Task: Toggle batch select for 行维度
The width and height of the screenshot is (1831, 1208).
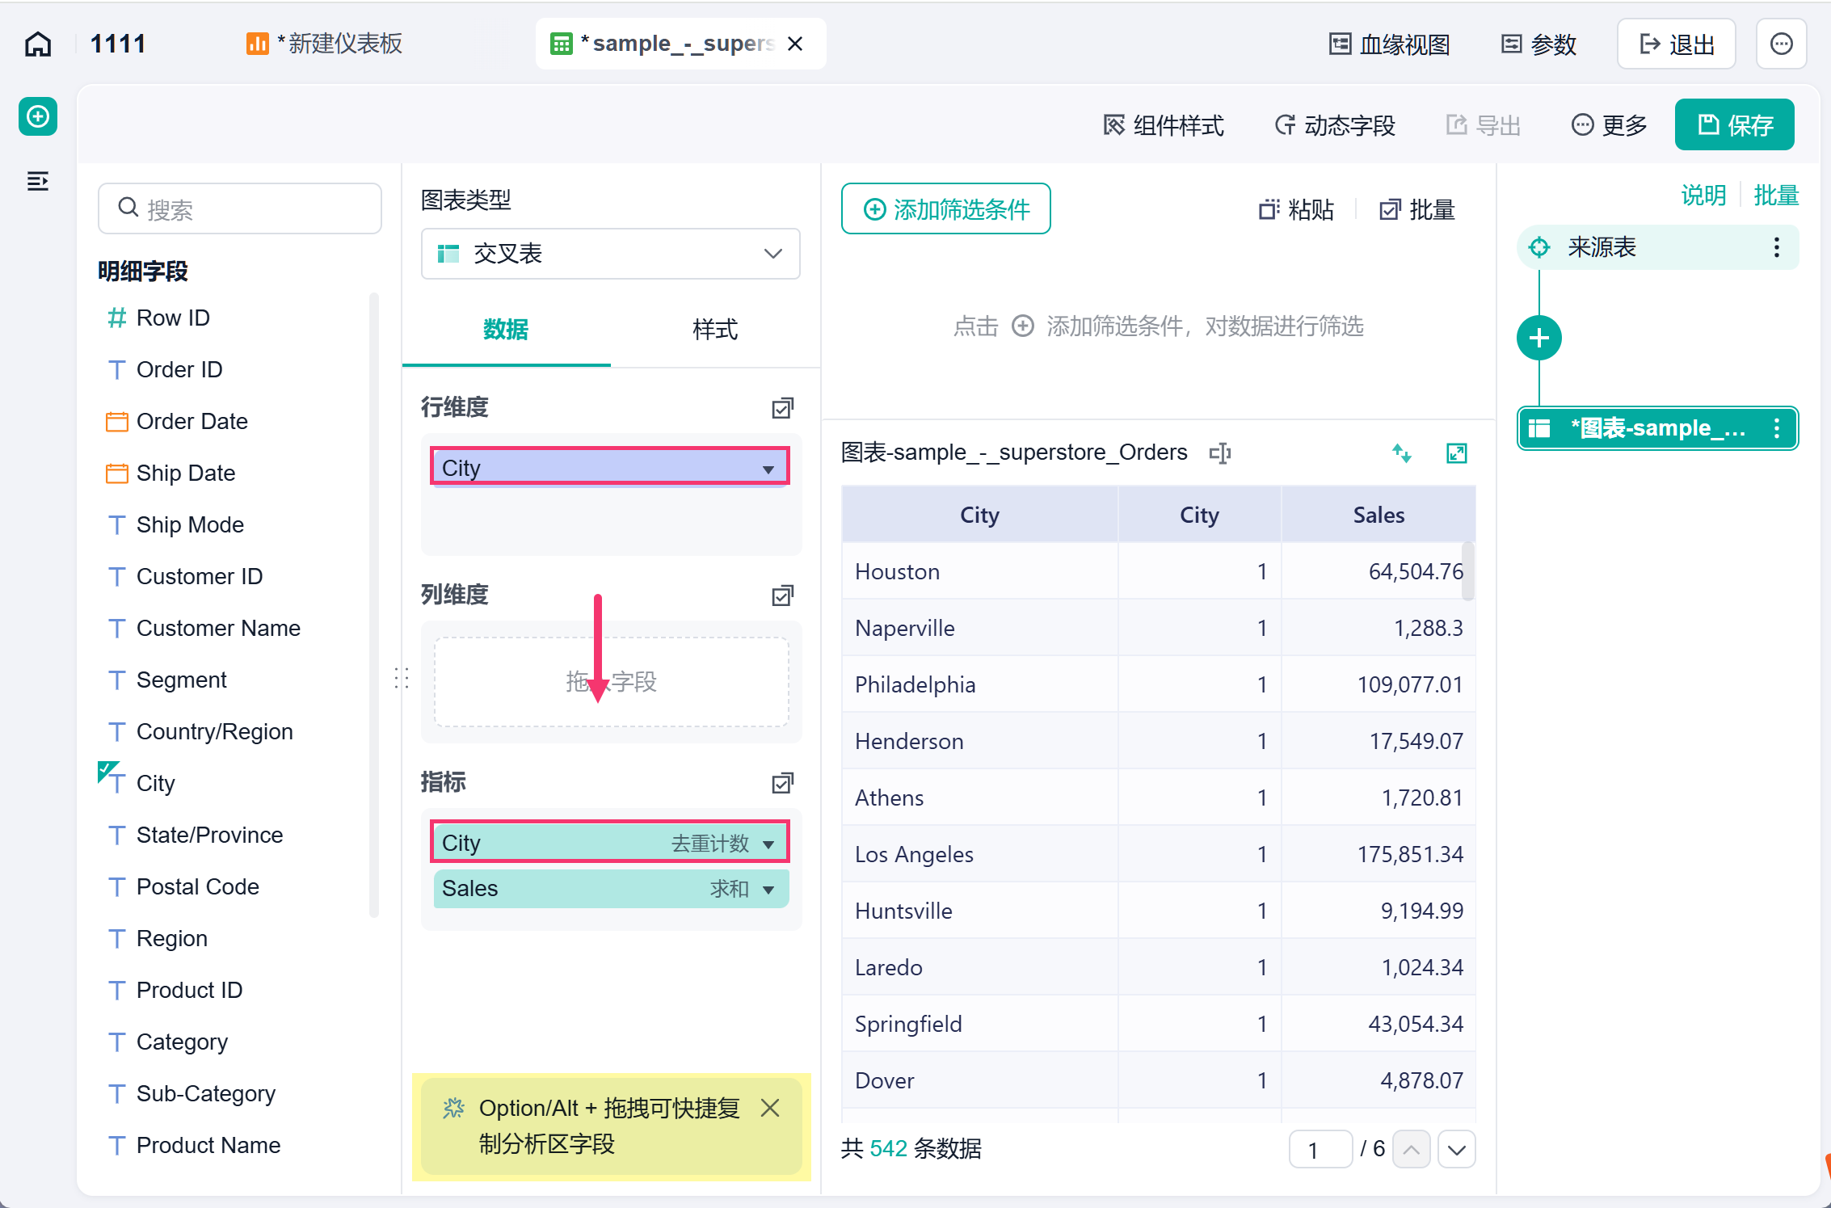Action: click(782, 408)
